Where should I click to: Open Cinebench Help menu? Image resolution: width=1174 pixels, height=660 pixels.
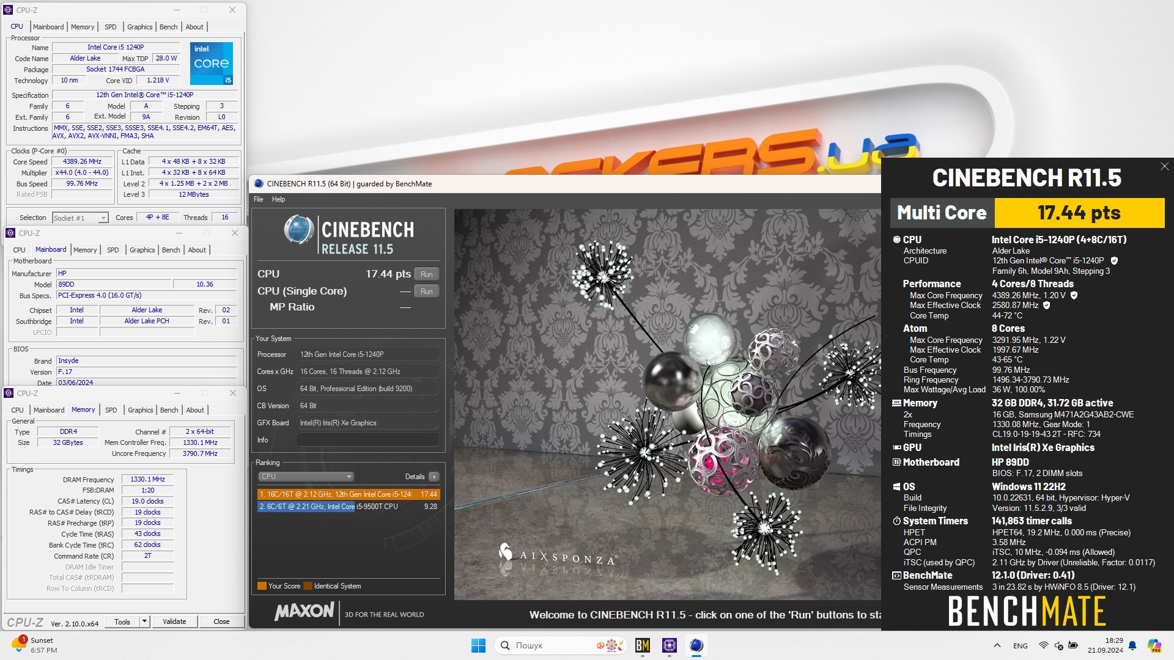tap(278, 199)
